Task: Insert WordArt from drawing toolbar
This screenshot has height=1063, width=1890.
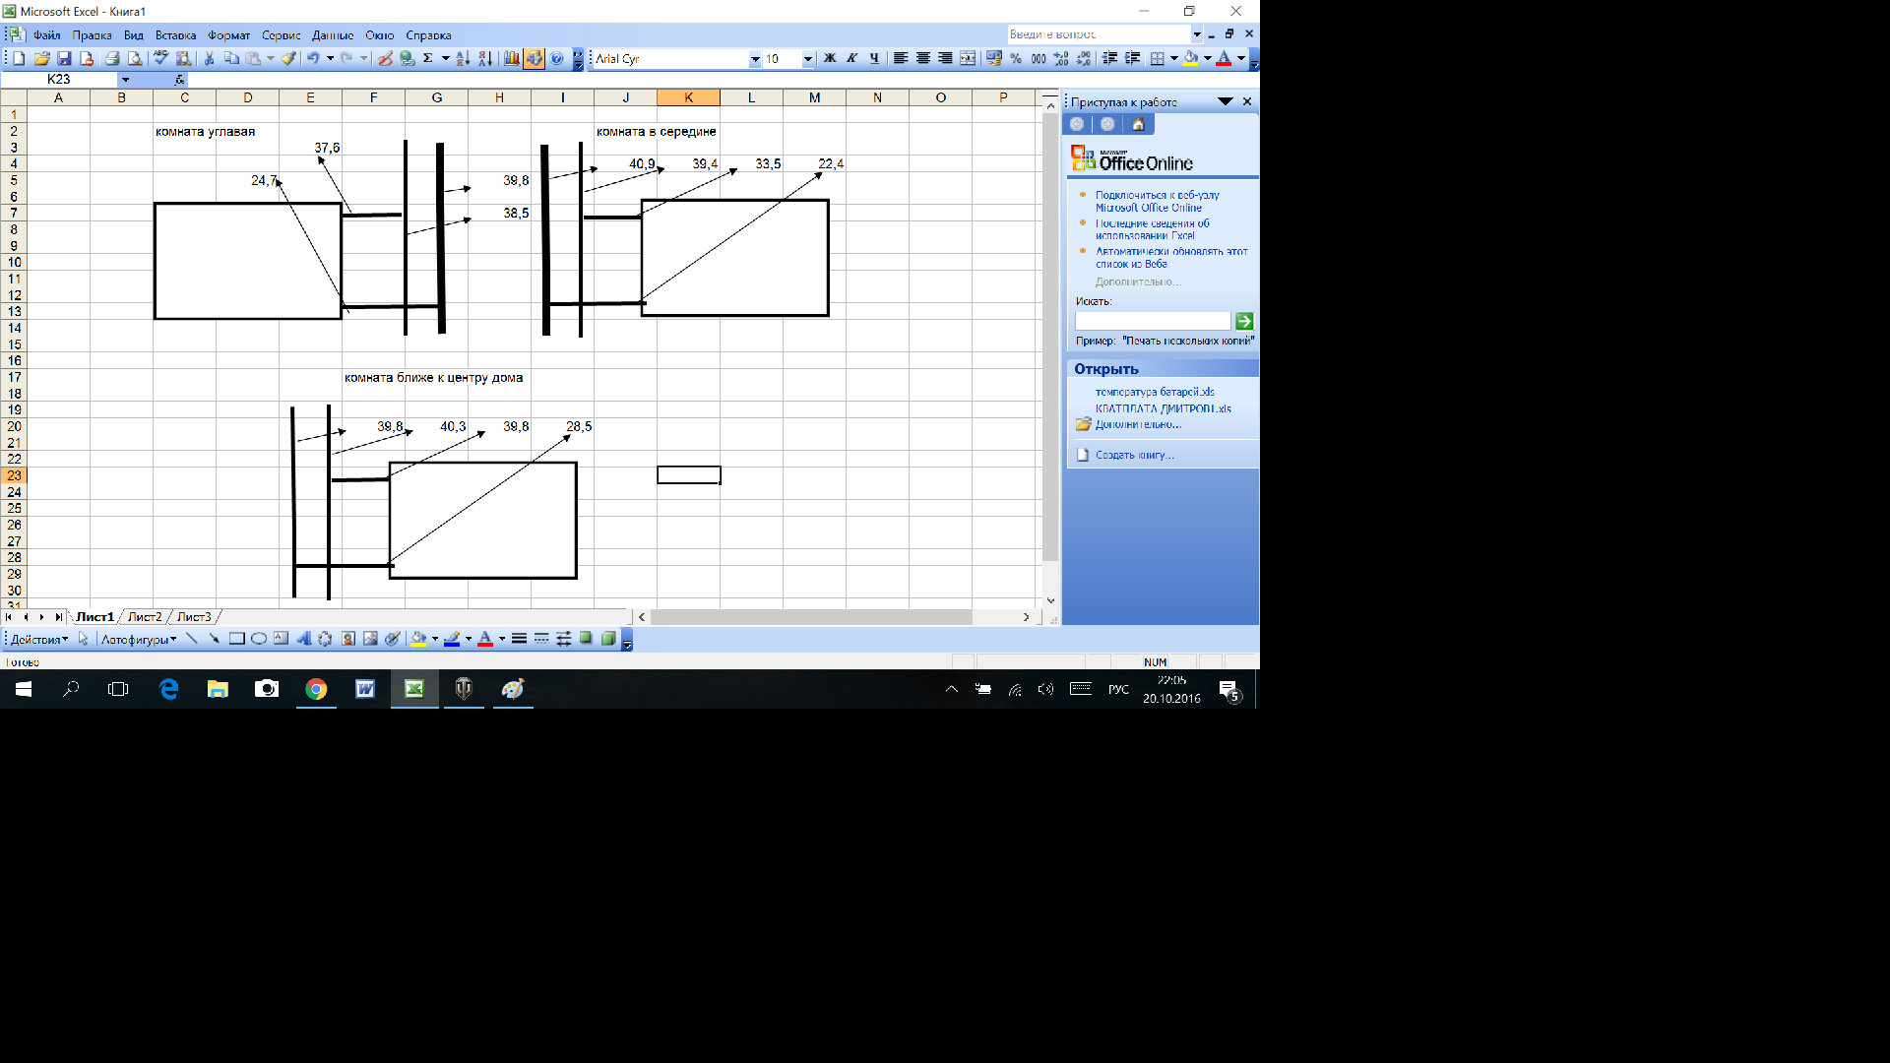Action: tap(303, 639)
